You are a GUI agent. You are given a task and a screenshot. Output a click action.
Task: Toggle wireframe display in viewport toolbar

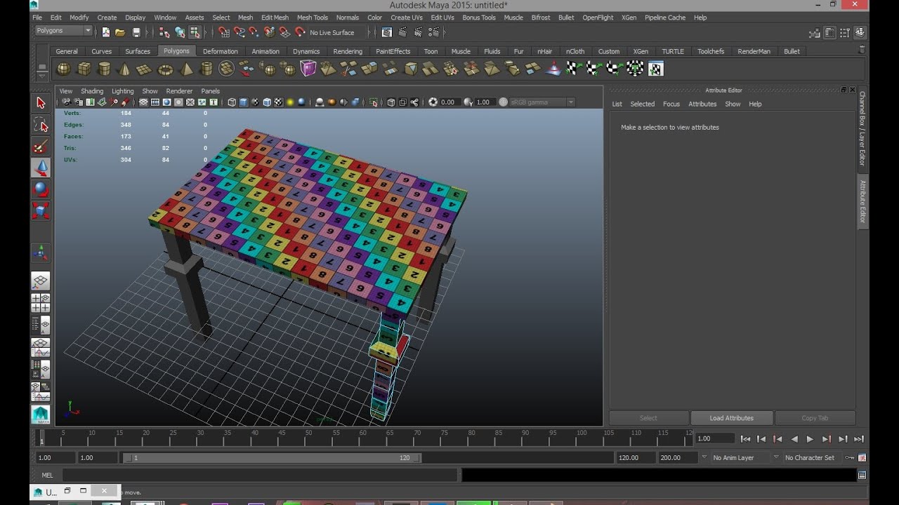pos(232,102)
